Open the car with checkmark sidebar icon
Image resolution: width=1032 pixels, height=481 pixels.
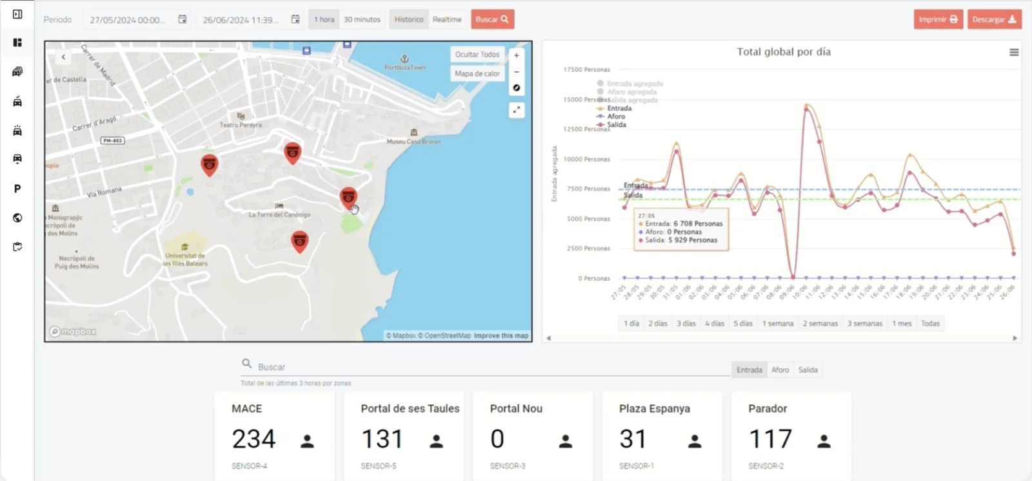[x=17, y=101]
